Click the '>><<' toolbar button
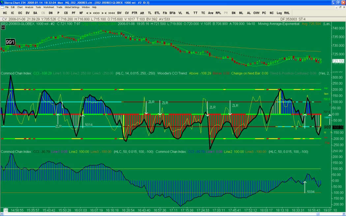The image size is (346, 216). coord(111,13)
